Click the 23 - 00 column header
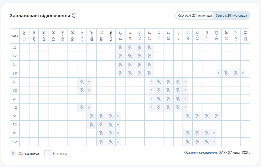This screenshot has height=167, width=261. click(245, 36)
